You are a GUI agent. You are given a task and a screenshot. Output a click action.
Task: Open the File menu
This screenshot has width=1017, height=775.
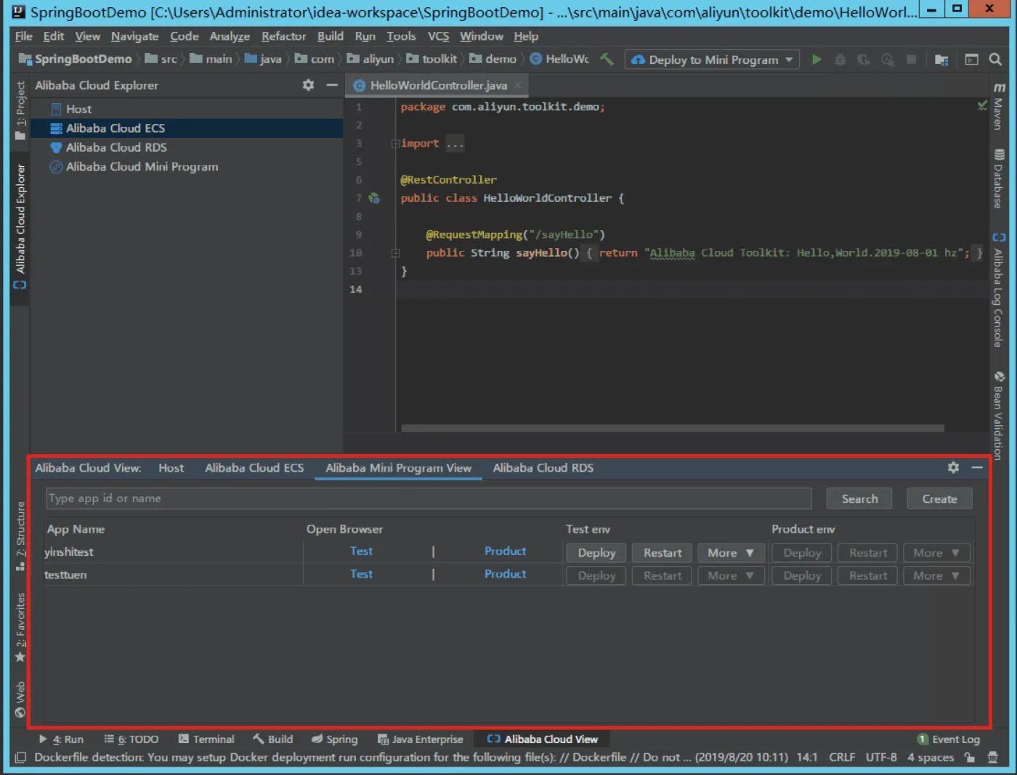coord(23,36)
